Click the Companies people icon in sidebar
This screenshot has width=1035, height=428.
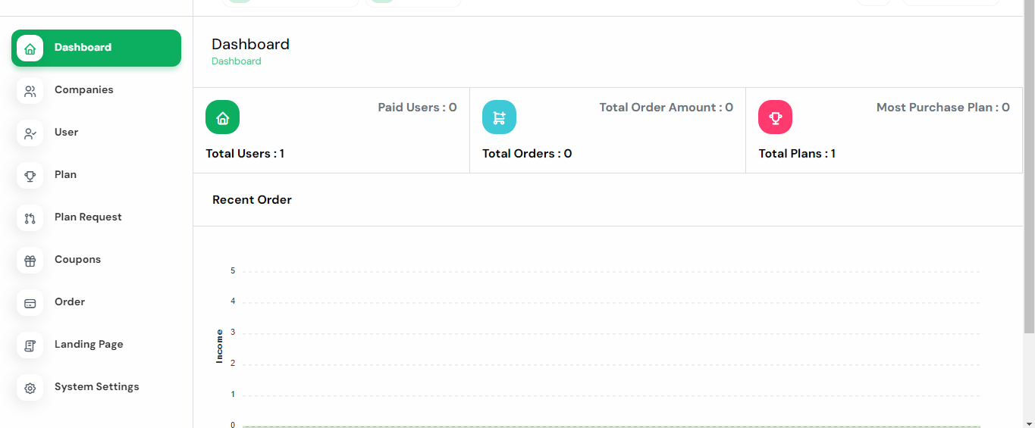click(30, 91)
